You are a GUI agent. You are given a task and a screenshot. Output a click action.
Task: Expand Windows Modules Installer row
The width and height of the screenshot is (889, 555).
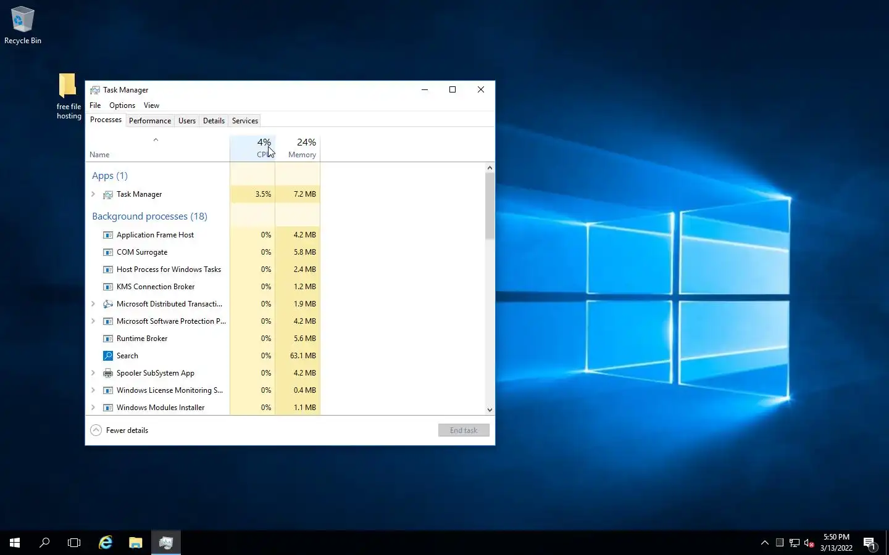[93, 408]
